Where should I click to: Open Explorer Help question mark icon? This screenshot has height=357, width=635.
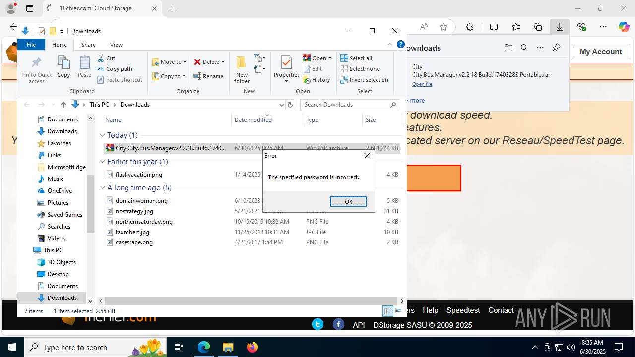point(401,44)
